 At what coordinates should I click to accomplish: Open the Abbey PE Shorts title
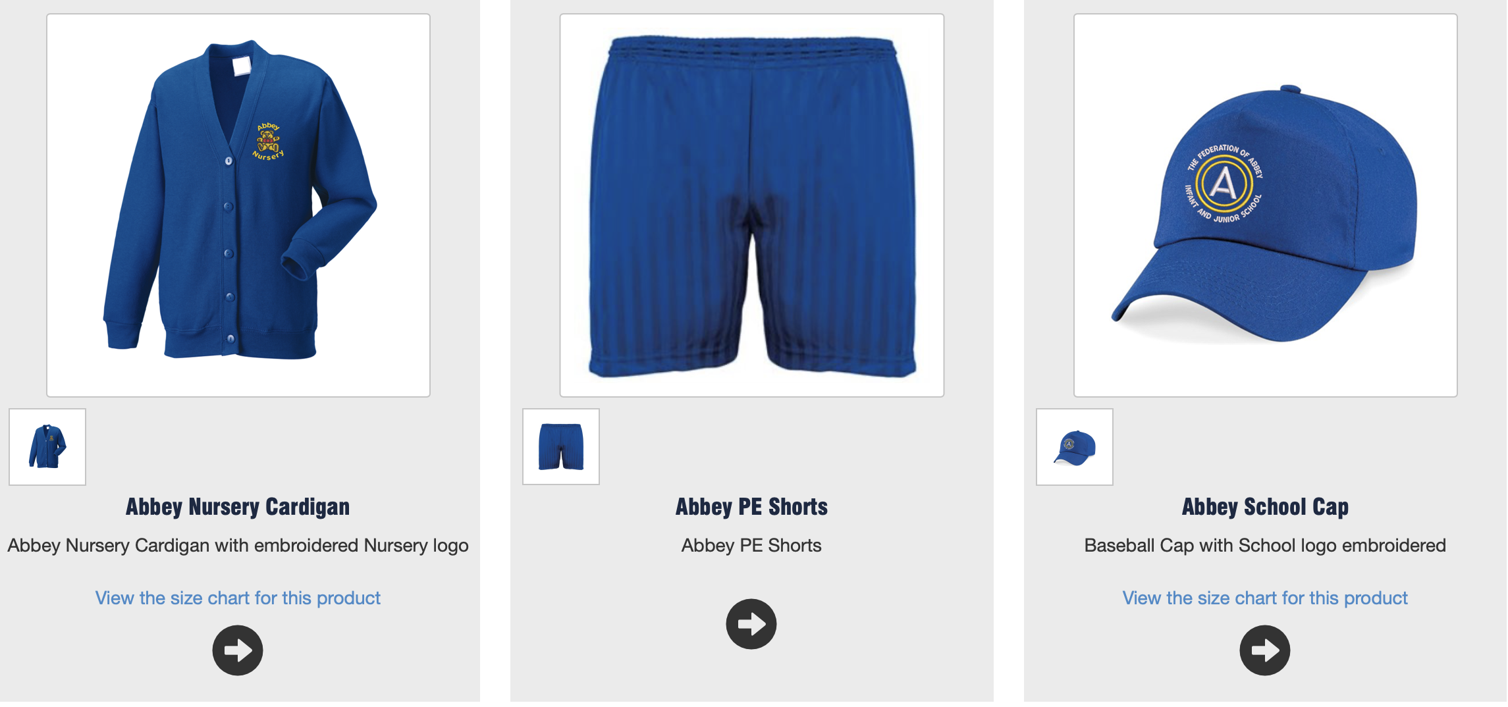[751, 507]
